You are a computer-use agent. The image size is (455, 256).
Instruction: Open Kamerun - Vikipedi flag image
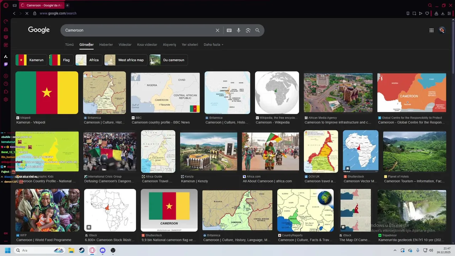click(47, 93)
